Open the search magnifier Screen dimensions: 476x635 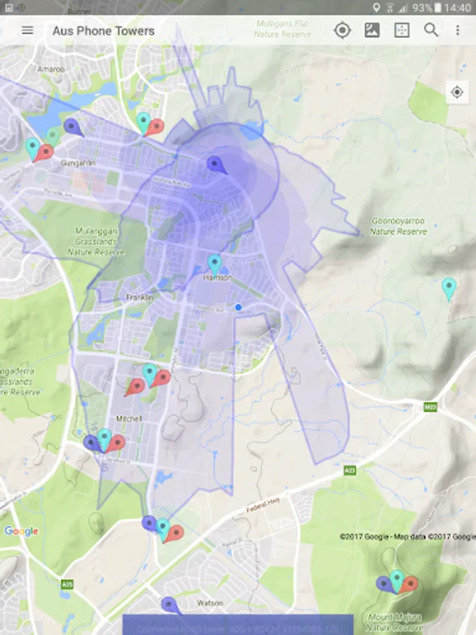coord(431,30)
